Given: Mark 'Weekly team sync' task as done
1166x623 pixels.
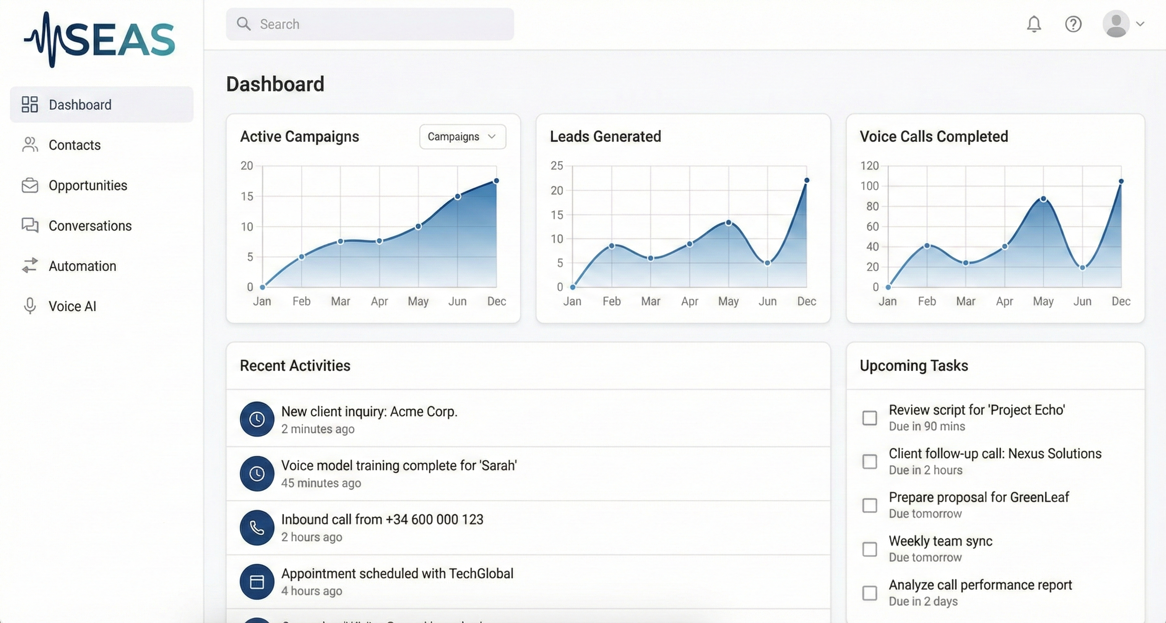Looking at the screenshot, I should tap(870, 549).
